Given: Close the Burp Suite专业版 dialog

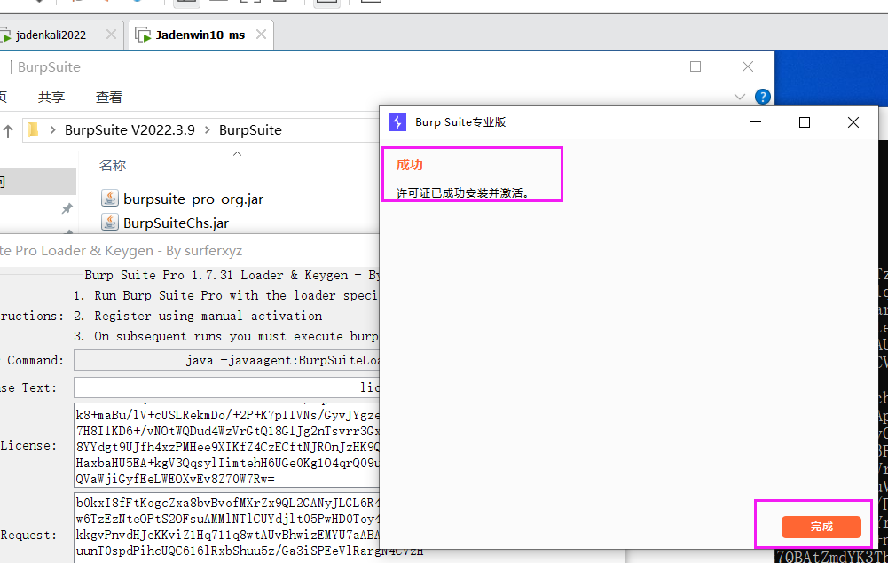Looking at the screenshot, I should click(x=853, y=122).
